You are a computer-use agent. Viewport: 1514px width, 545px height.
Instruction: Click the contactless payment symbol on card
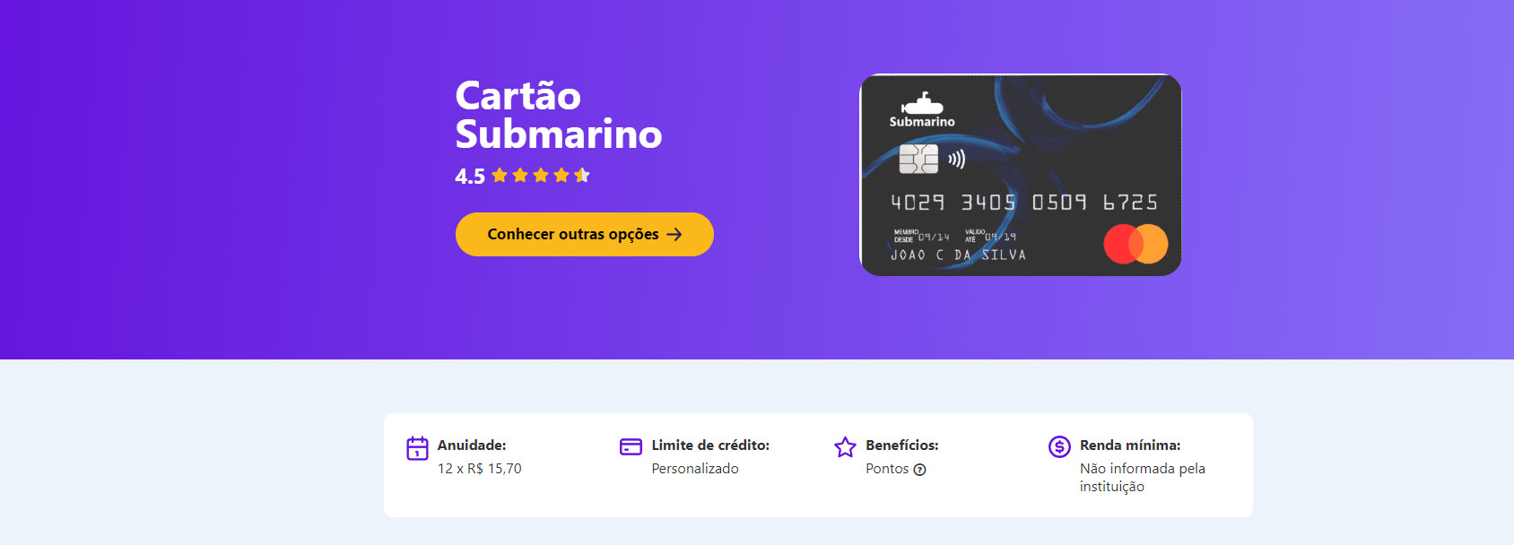tap(957, 160)
